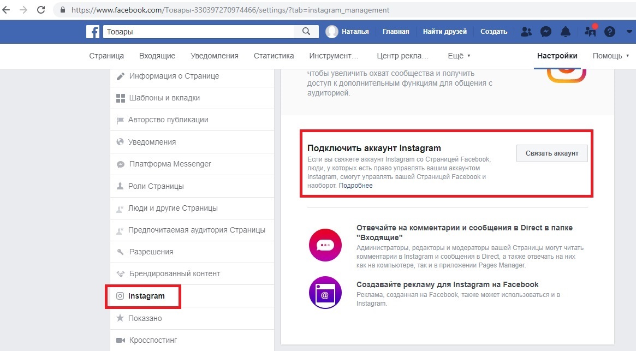Screen dimensions: 636x351
Task: Select Разрешения in sidebar
Action: point(192,252)
